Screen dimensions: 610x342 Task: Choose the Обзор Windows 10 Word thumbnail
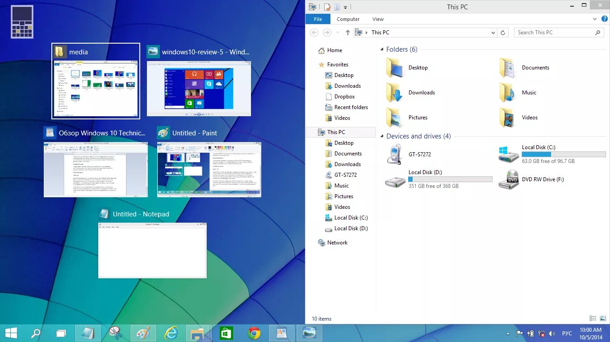[96, 169]
